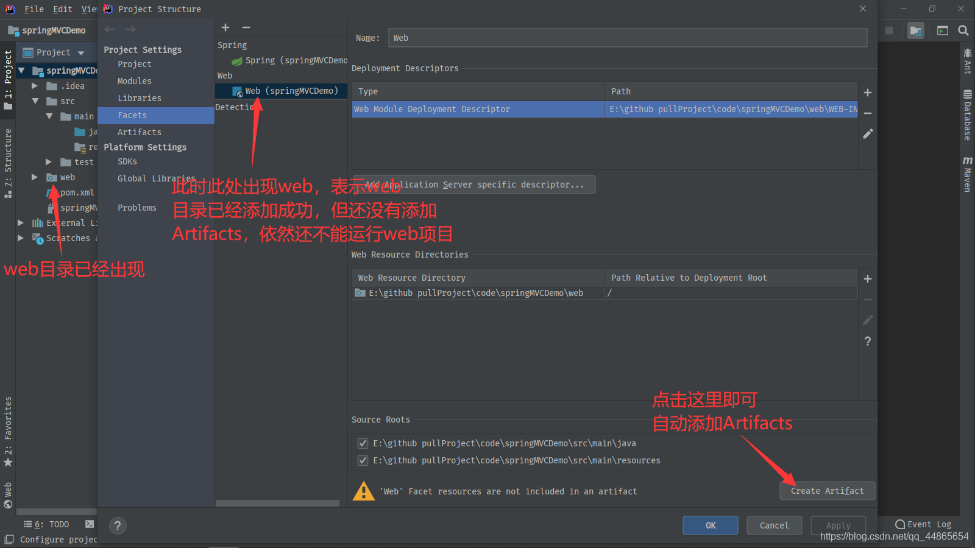Screen dimensions: 975x548
Task: Confirm with the OK button
Action: click(711, 525)
